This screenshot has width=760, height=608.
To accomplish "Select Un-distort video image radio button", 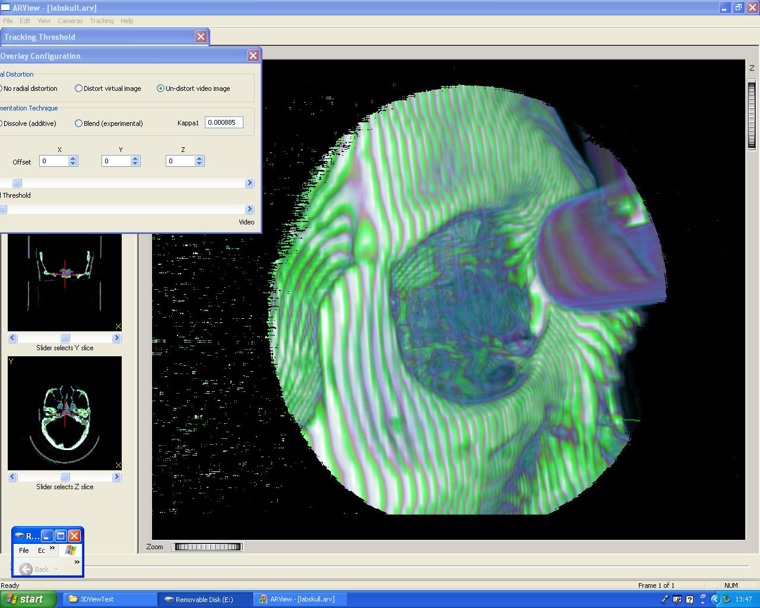I will 160,88.
